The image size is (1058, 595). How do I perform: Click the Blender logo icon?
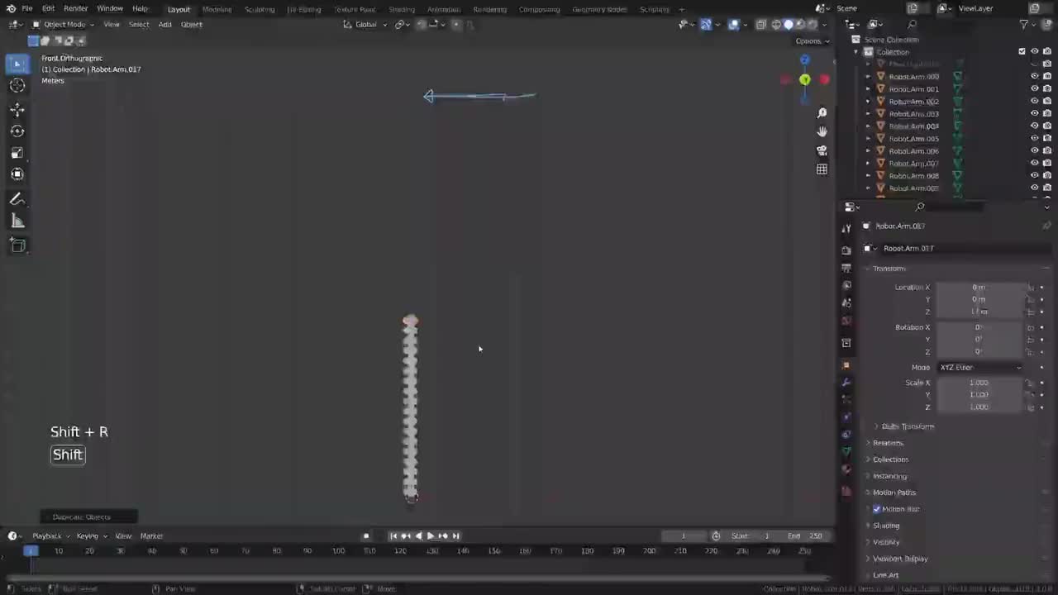(x=11, y=9)
